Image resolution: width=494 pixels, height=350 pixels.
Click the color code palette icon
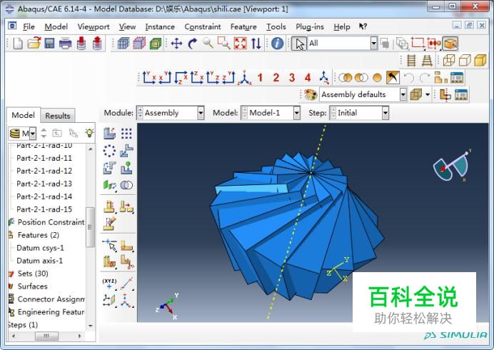click(311, 94)
